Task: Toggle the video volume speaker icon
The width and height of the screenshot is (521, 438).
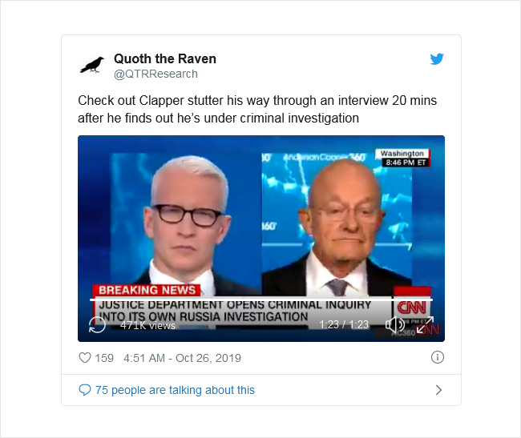Action: pos(394,324)
